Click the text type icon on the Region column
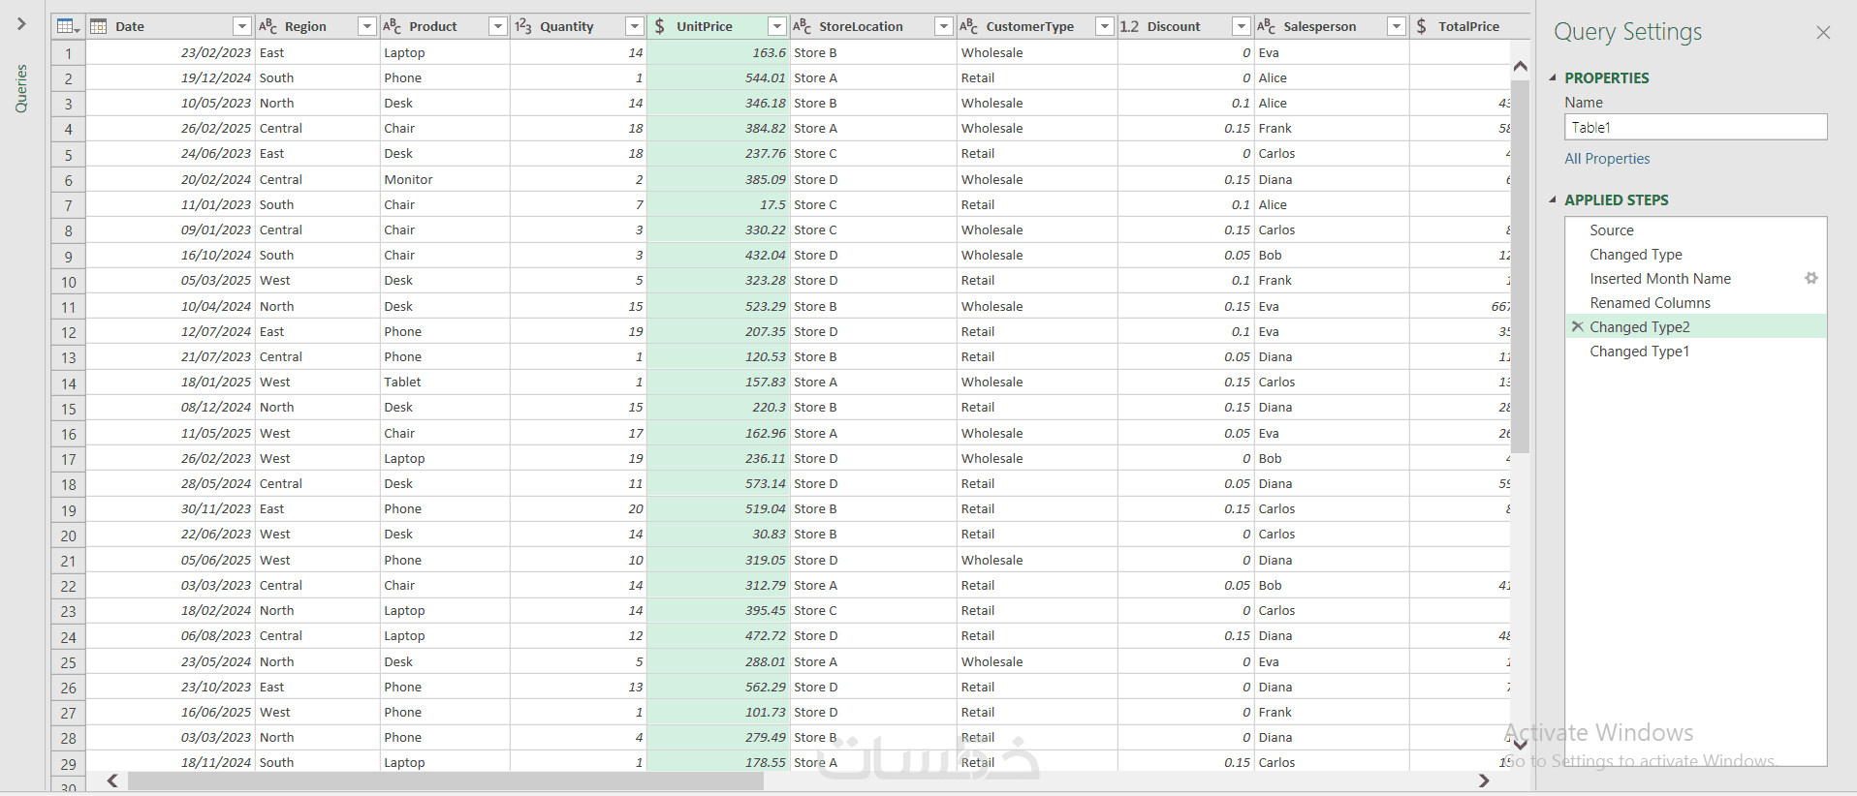 268,26
